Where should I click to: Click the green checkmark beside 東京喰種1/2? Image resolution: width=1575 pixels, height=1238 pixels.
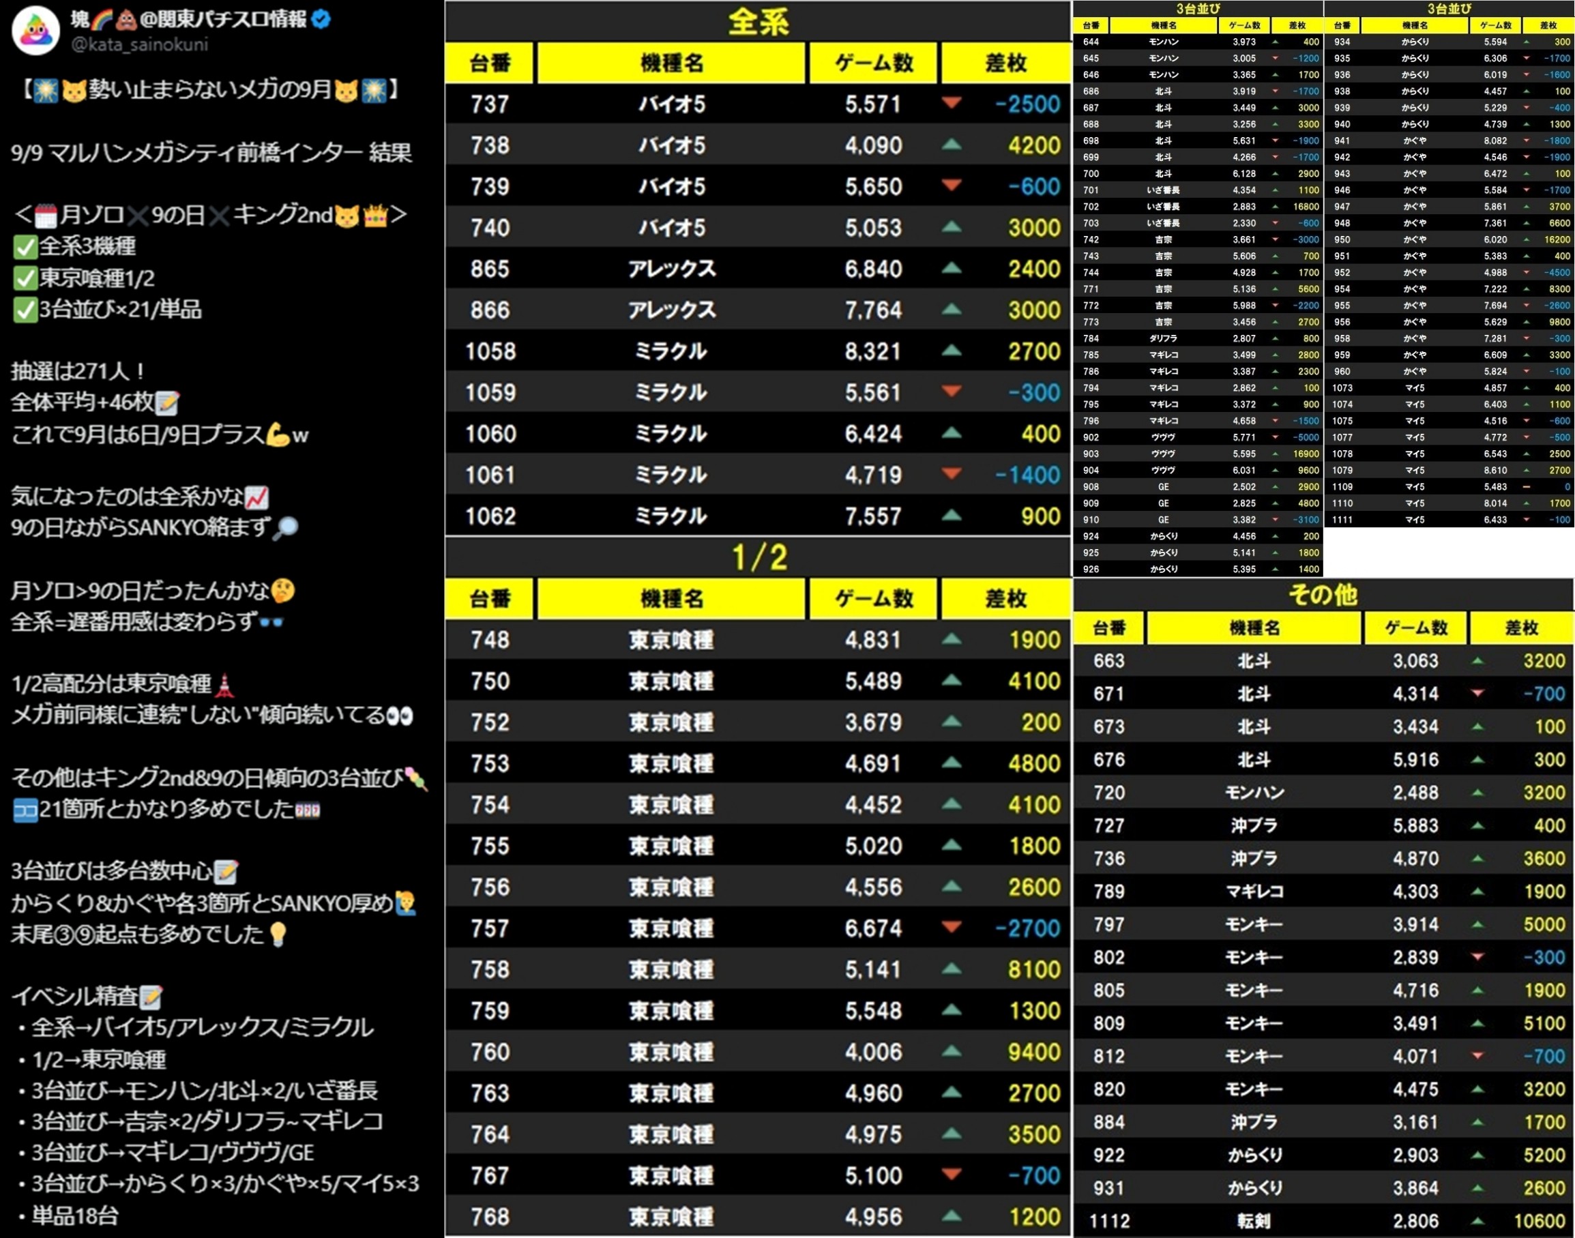point(25,278)
